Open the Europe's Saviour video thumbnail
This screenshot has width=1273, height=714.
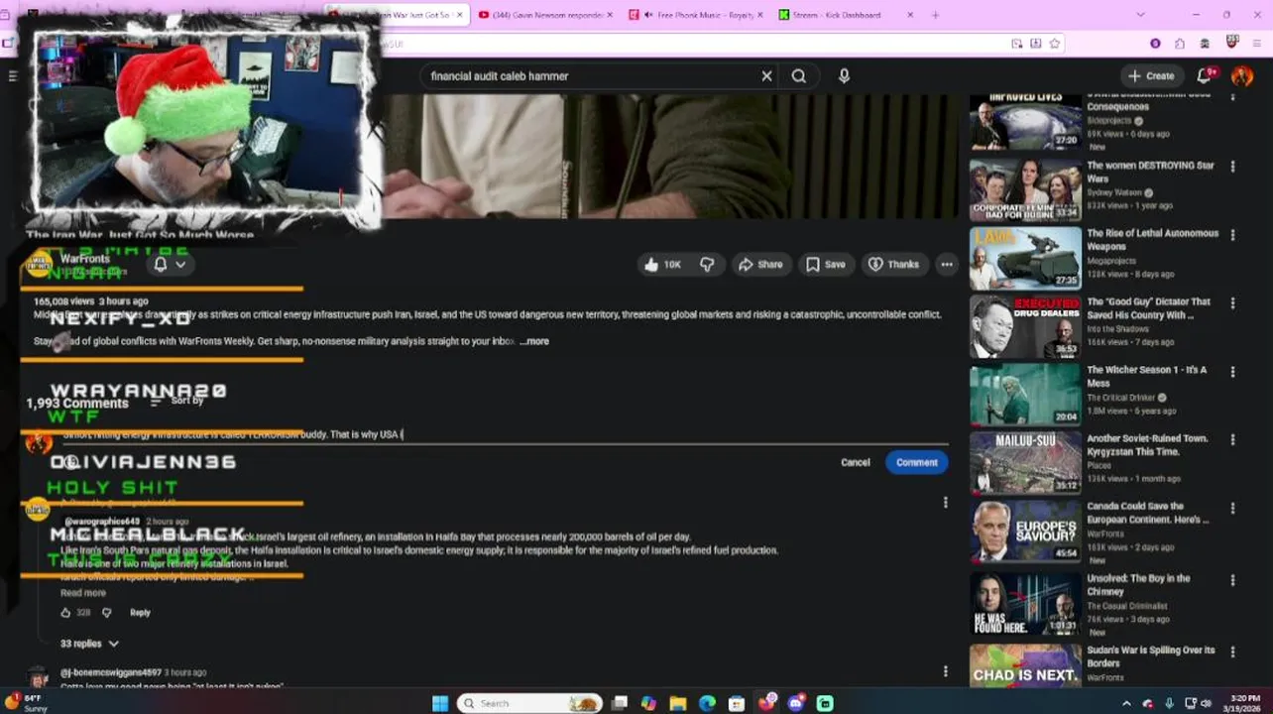pyautogui.click(x=1025, y=532)
